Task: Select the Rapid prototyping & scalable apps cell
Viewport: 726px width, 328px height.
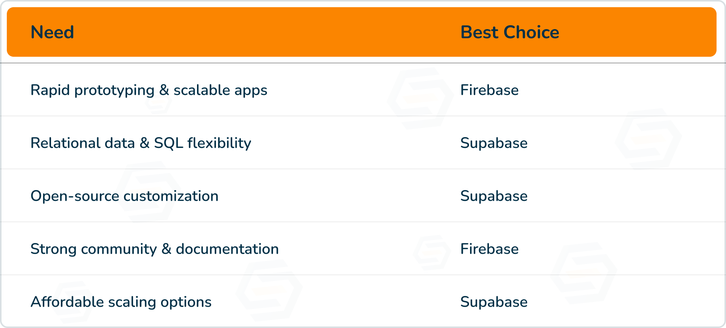Action: point(149,90)
